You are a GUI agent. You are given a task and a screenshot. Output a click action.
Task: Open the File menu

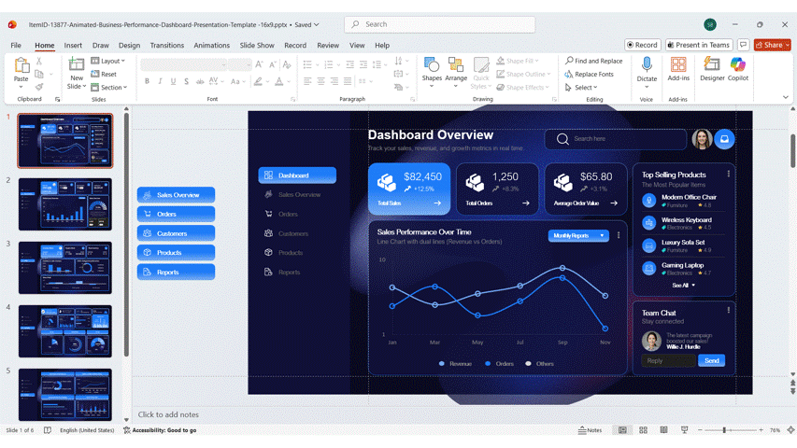coord(16,45)
